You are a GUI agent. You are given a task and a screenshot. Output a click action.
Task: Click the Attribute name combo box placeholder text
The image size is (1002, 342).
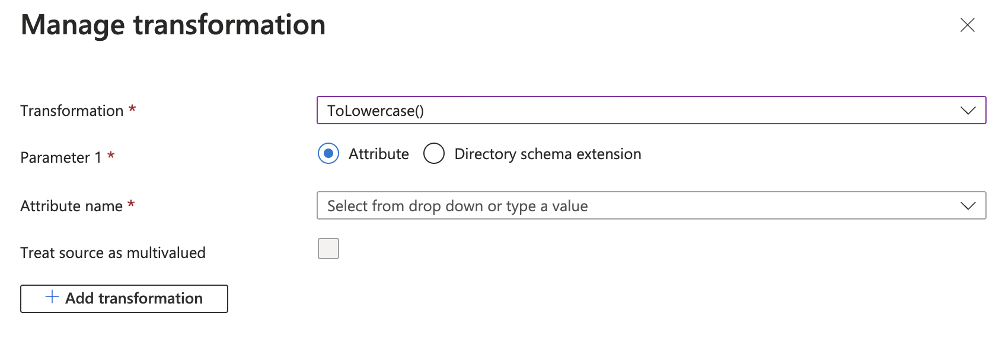click(457, 206)
